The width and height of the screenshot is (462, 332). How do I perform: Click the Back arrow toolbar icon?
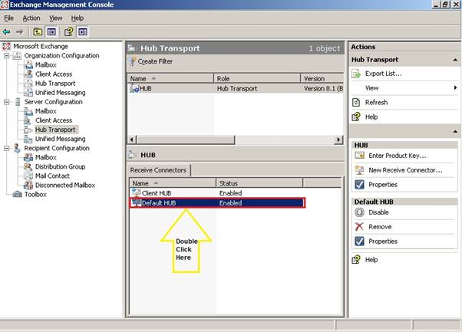tap(6, 31)
